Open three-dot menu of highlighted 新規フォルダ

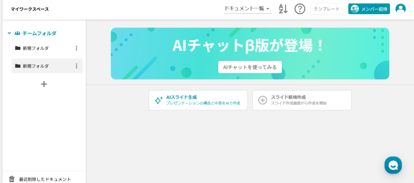pos(76,66)
